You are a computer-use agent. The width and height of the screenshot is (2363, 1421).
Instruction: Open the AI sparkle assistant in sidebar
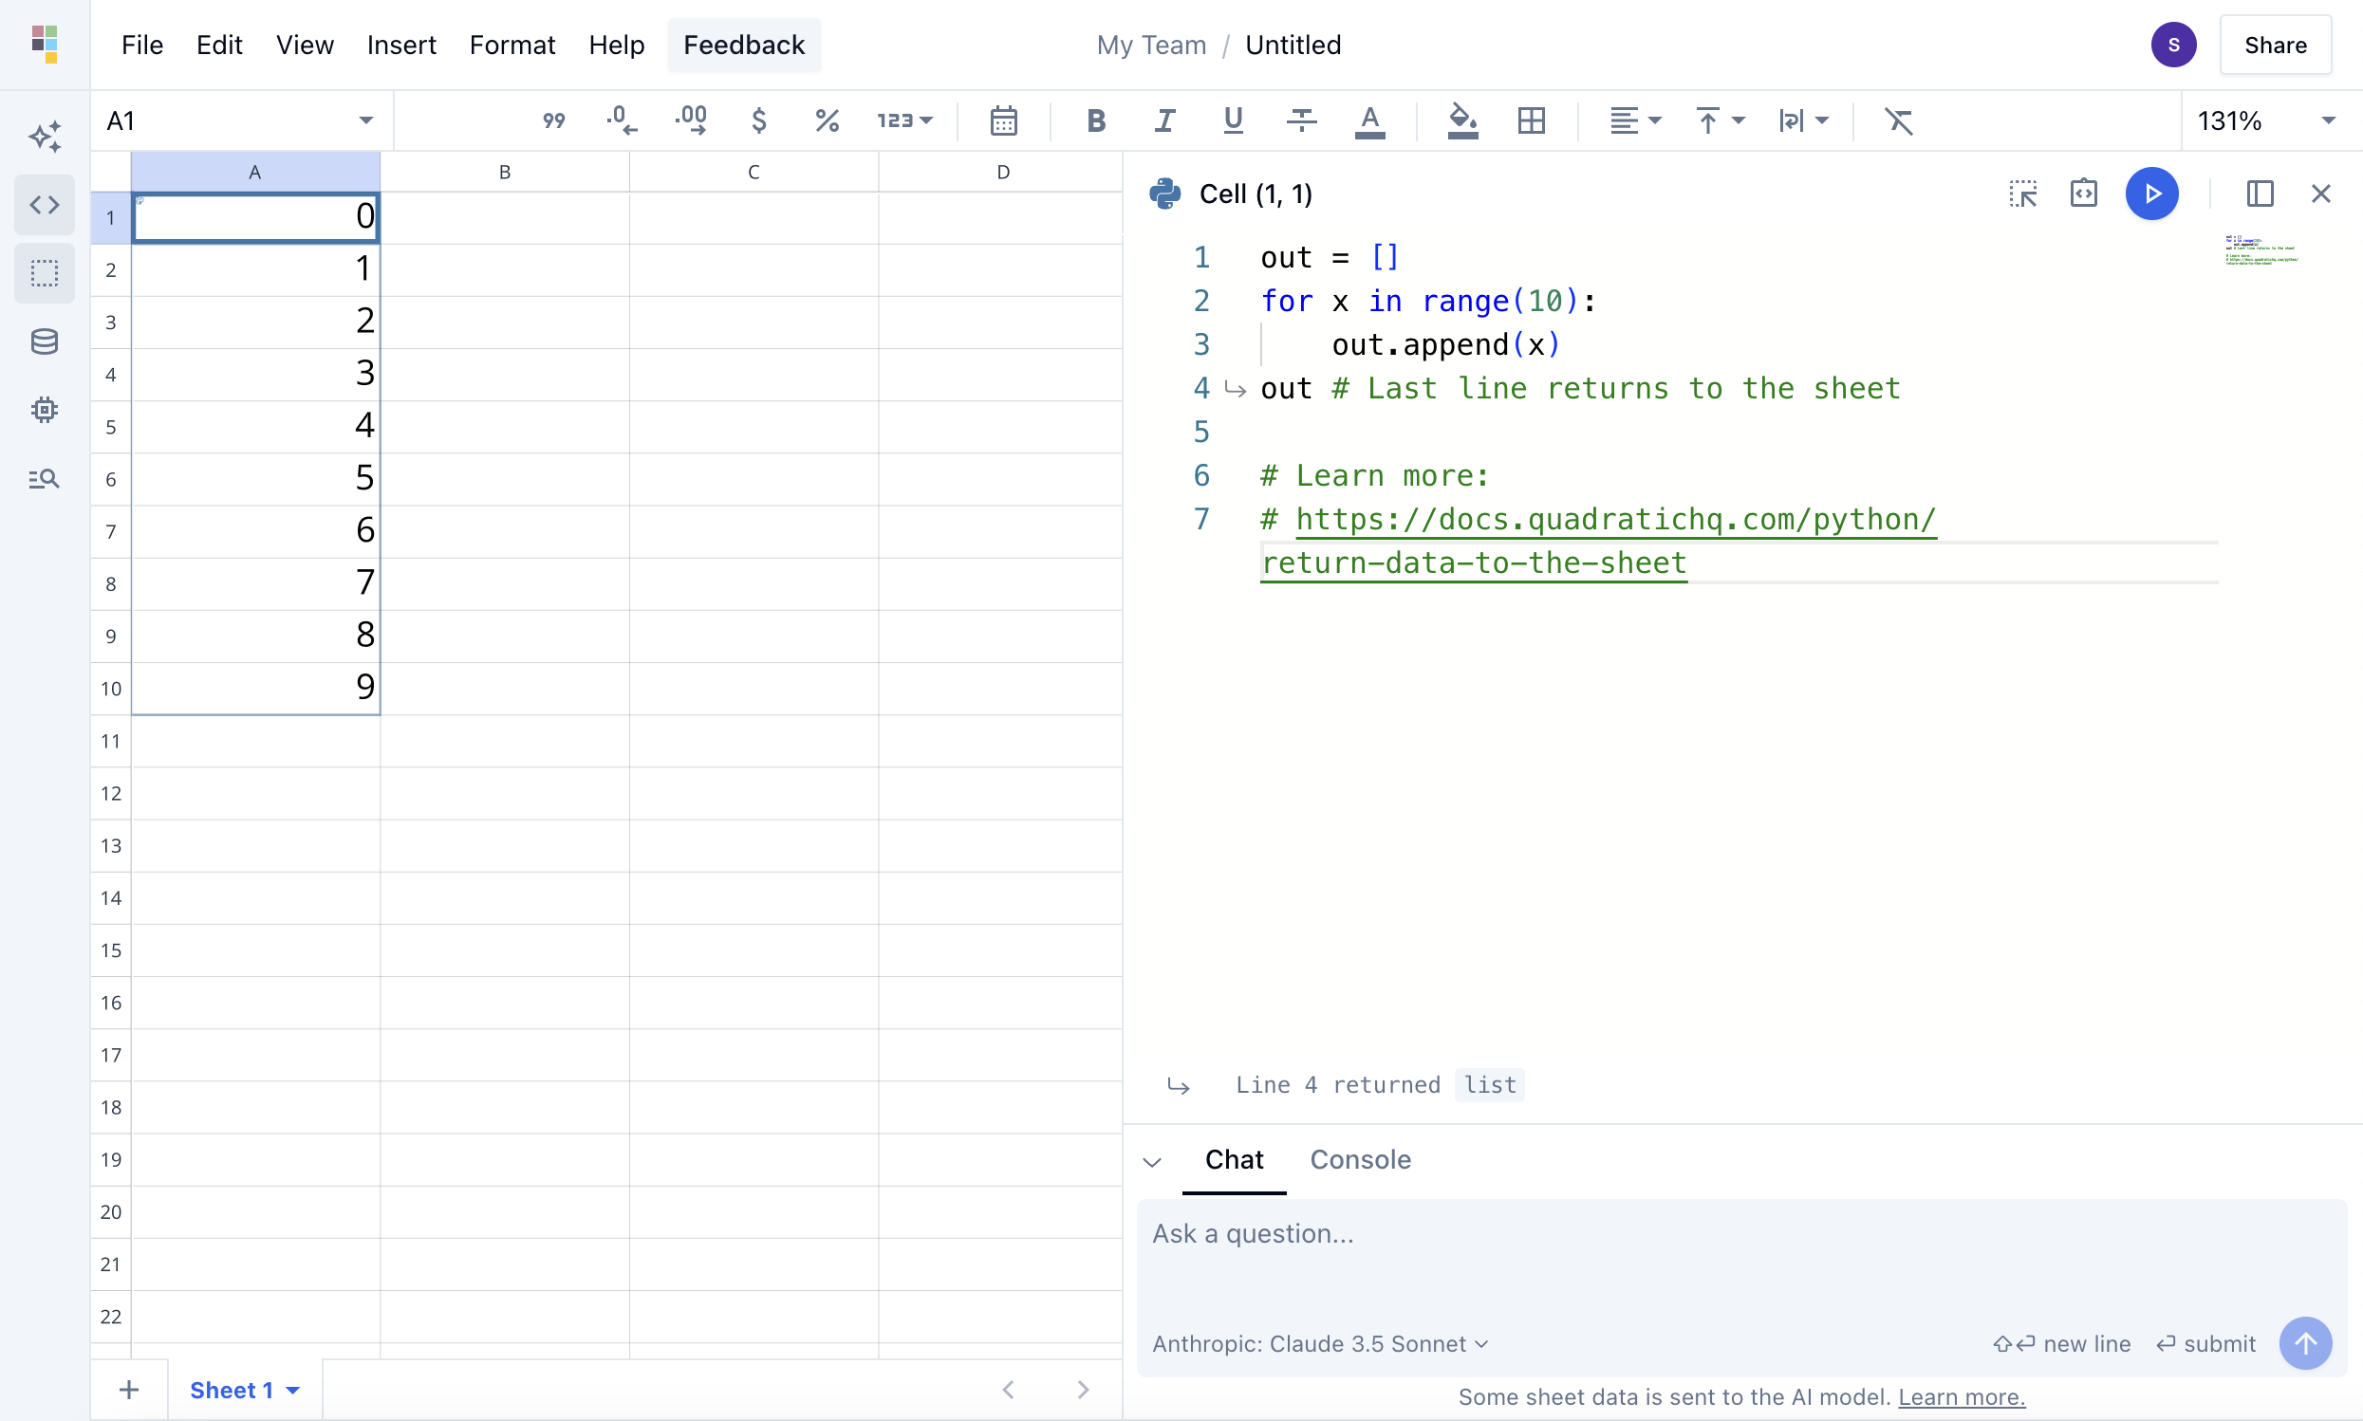click(44, 136)
